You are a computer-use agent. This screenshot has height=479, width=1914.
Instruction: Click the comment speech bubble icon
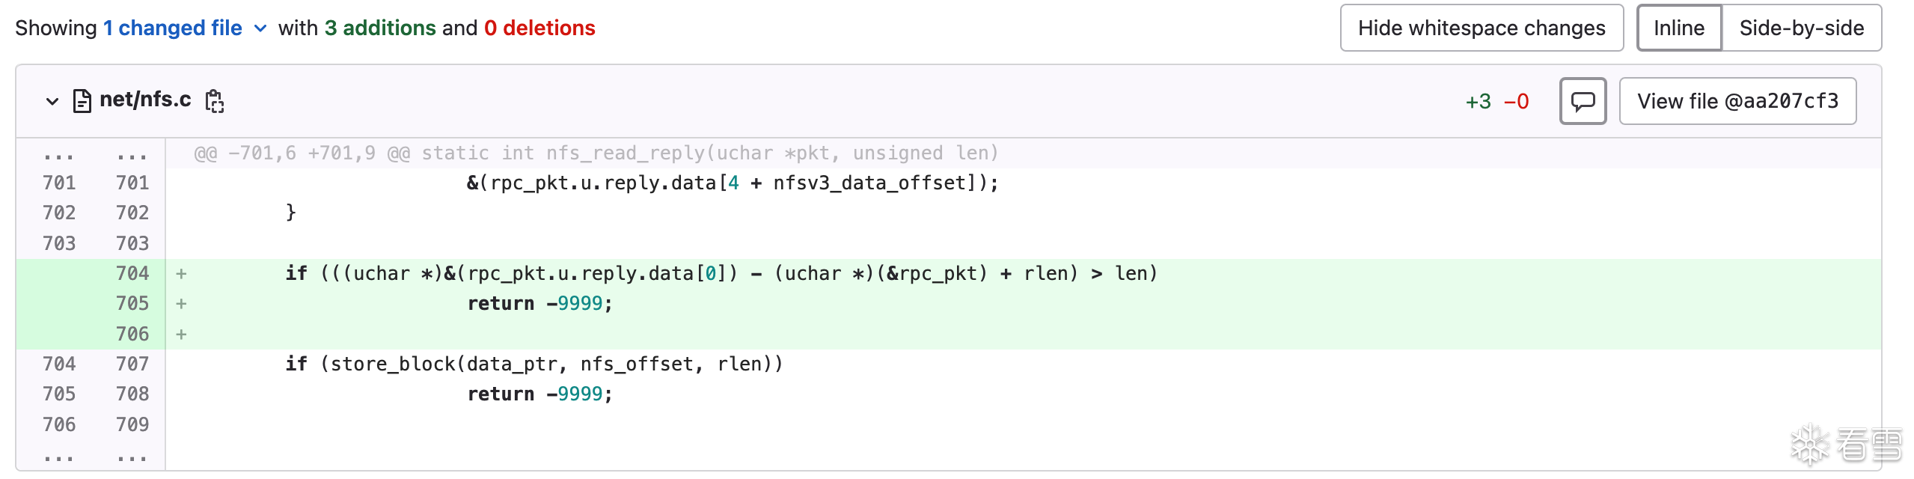(1583, 101)
